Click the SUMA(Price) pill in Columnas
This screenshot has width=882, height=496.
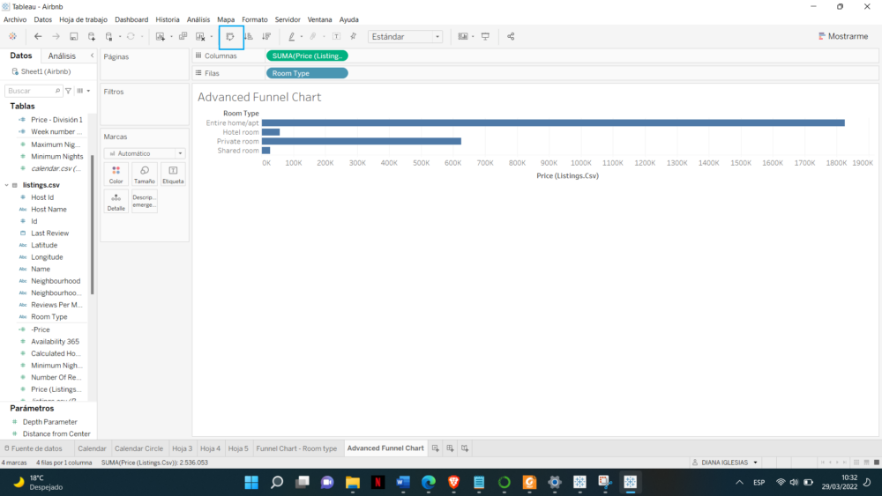tap(307, 56)
